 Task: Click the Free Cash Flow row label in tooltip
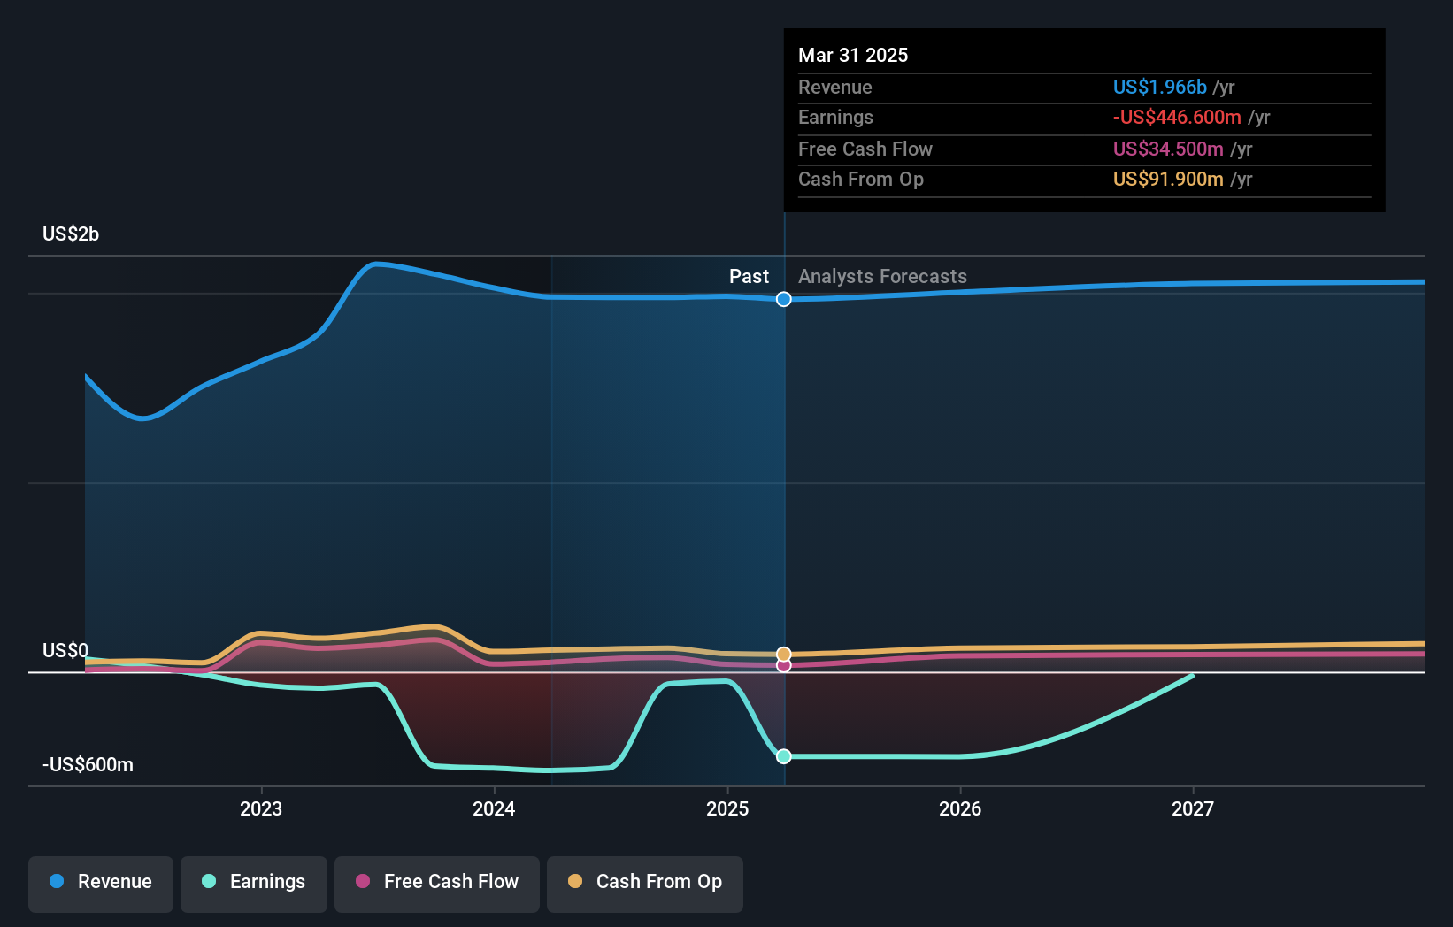tap(865, 149)
